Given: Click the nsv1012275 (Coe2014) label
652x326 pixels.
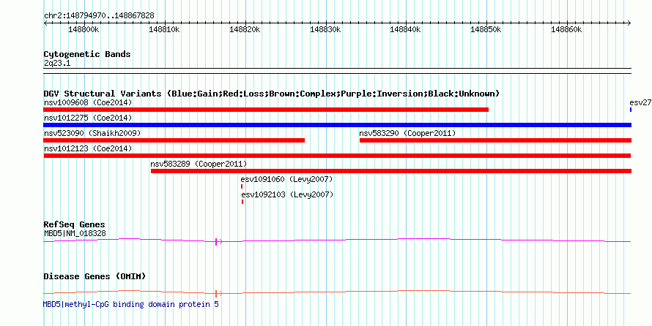Looking at the screenshot, I should (x=88, y=118).
